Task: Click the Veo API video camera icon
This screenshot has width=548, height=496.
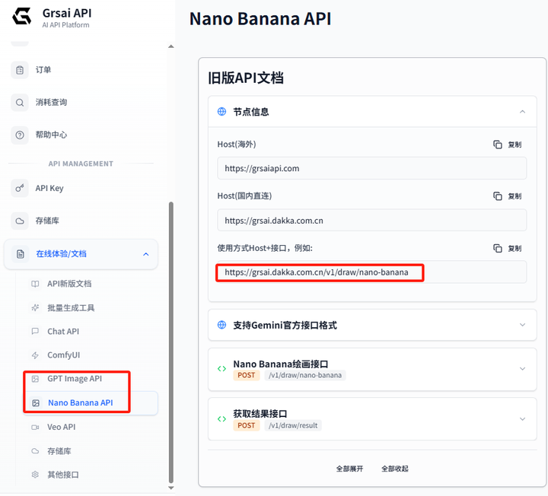Action: (x=35, y=428)
